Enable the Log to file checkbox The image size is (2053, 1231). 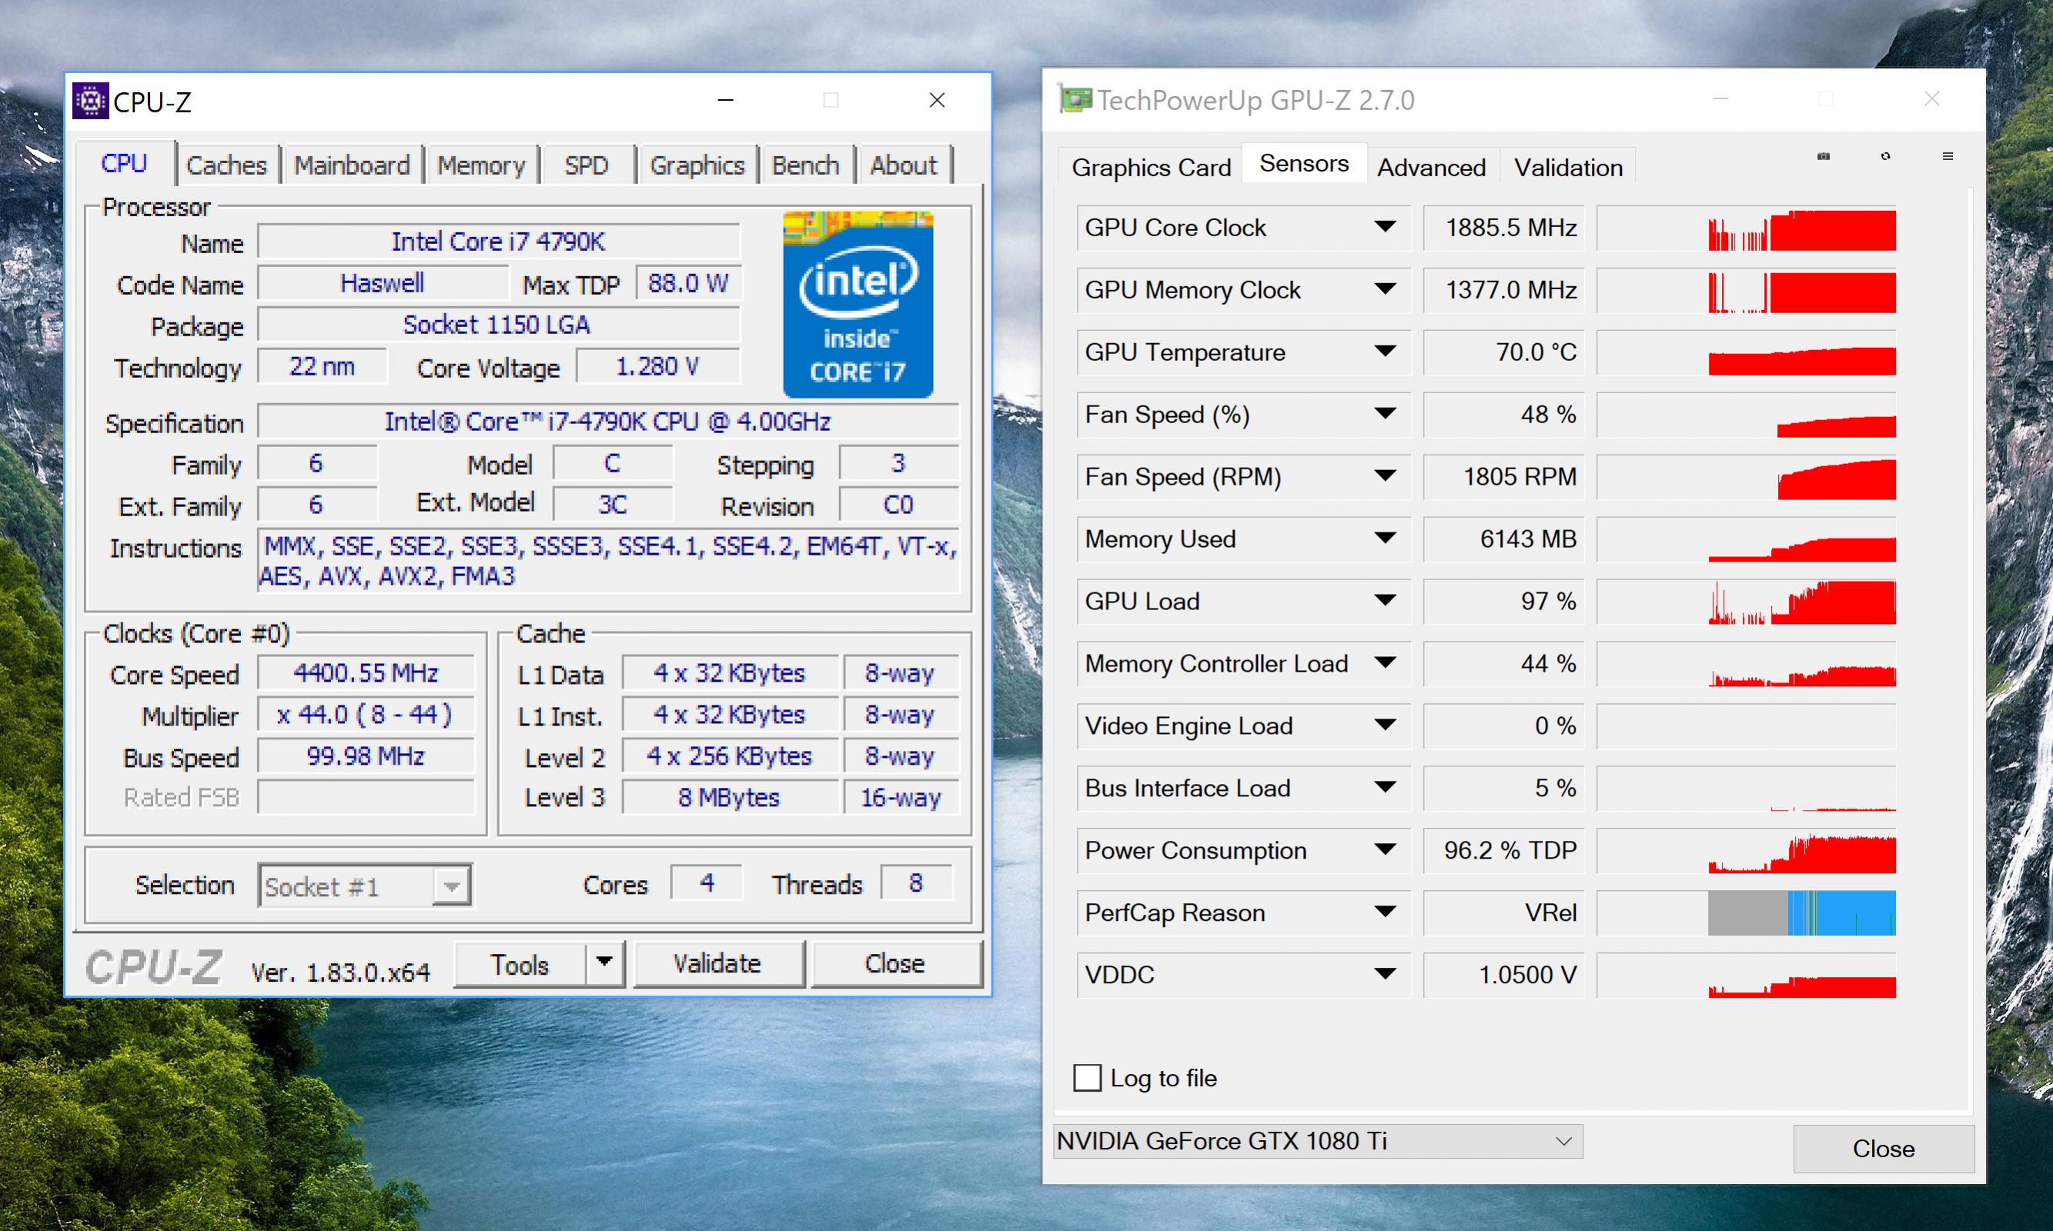click(1087, 1078)
